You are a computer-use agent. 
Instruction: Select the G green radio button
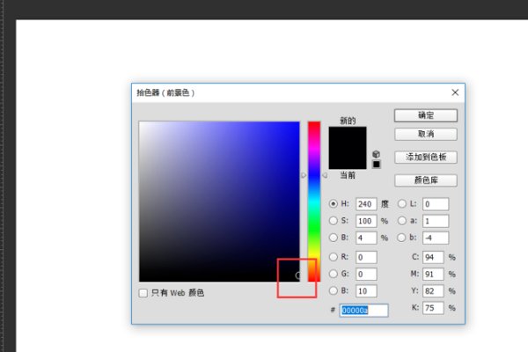coord(334,274)
